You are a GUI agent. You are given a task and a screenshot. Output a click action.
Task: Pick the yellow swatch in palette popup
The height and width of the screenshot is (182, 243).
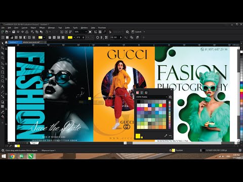160,106
